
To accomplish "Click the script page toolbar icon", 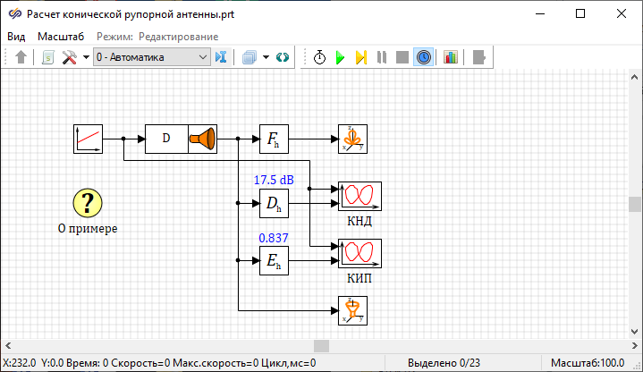I will (47, 57).
